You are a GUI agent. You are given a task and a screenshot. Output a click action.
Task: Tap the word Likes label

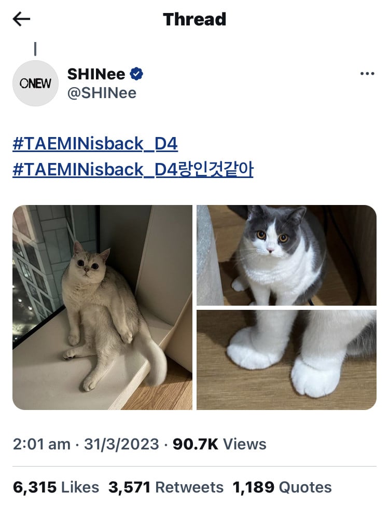[80, 487]
